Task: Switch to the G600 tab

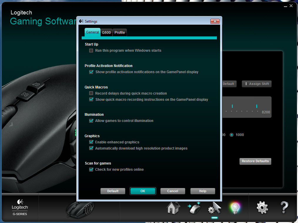Action: tap(106, 33)
